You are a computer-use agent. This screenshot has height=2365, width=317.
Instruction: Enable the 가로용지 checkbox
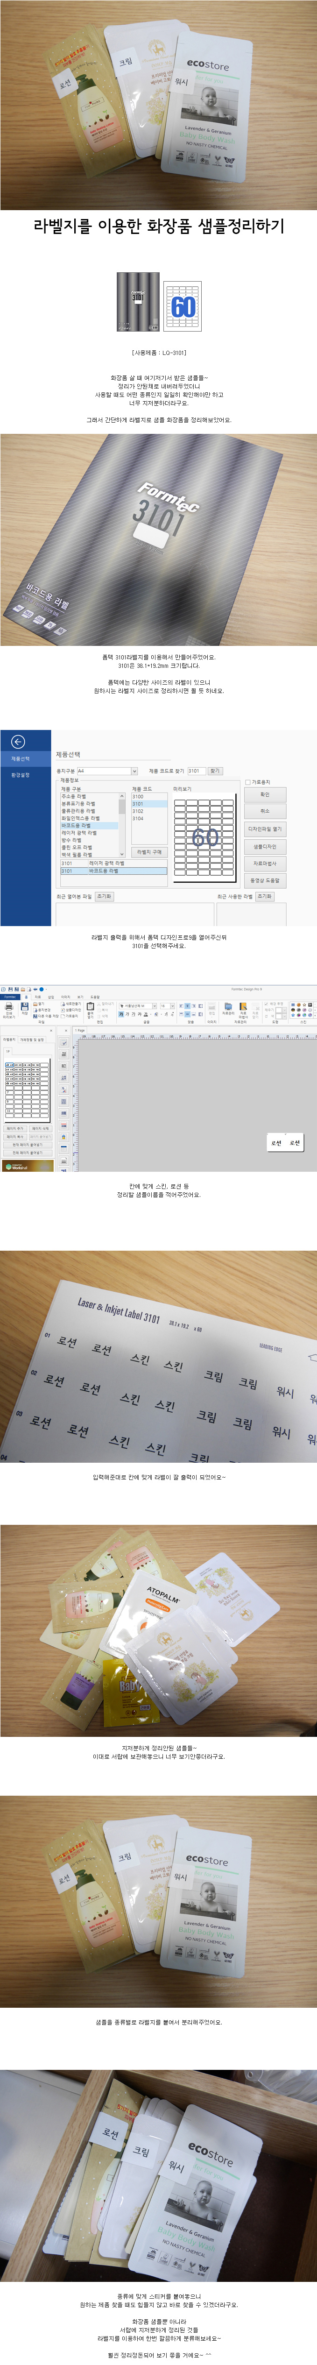(247, 782)
